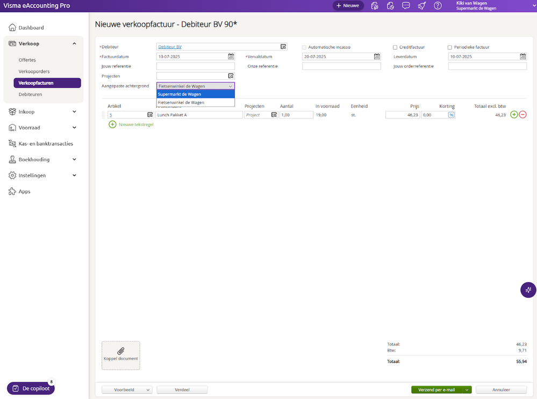
Task: Open the Vervaldatum calendar picker
Action: [377, 56]
